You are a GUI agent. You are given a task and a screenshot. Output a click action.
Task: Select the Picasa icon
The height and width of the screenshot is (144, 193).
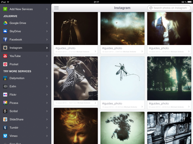[x=5, y=103]
